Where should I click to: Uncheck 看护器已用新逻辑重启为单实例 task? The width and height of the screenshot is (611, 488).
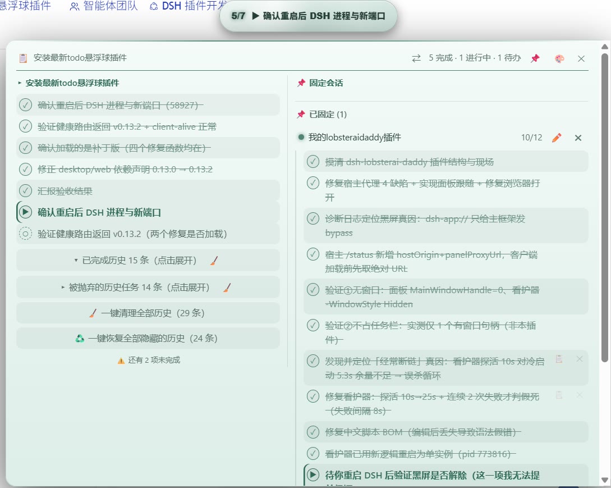click(313, 453)
